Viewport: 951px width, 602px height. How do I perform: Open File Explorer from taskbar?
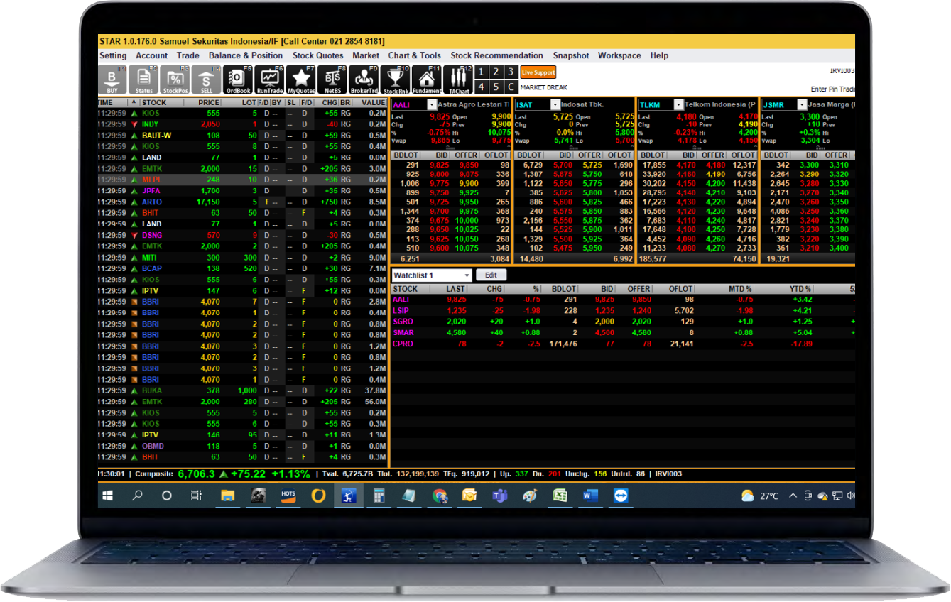228,496
